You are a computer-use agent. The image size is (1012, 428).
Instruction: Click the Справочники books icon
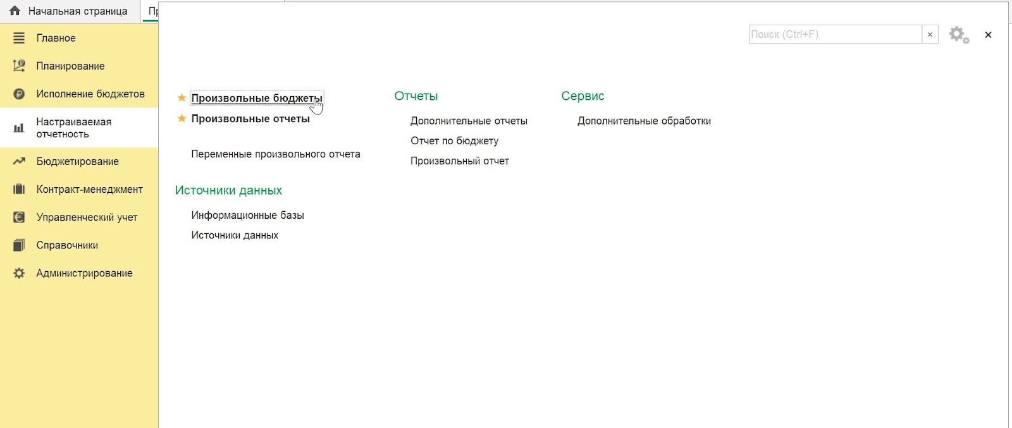coord(19,245)
